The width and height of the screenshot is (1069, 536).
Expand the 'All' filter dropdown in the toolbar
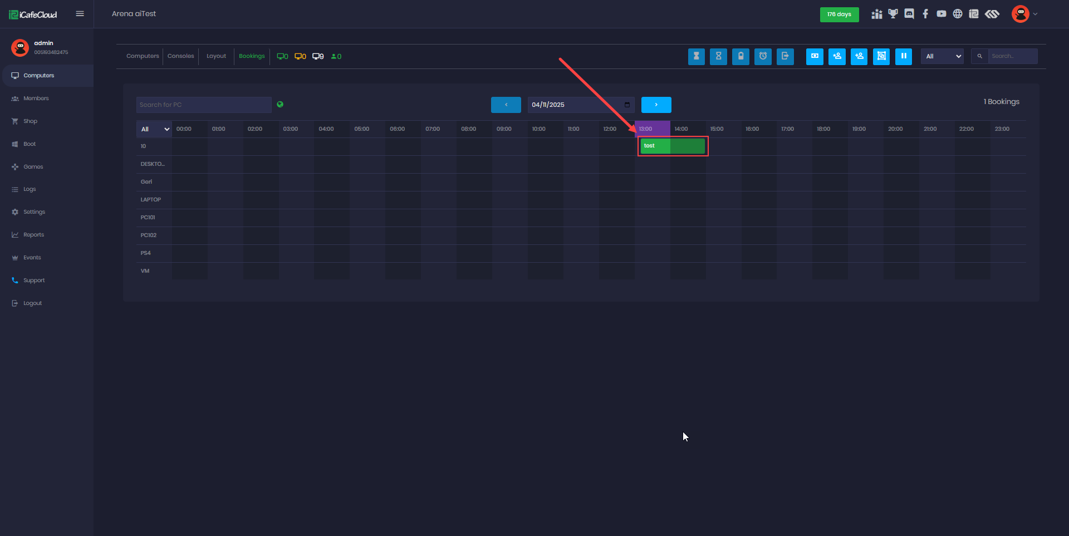pos(942,56)
